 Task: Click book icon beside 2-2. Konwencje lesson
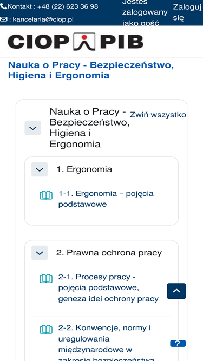coord(46,330)
